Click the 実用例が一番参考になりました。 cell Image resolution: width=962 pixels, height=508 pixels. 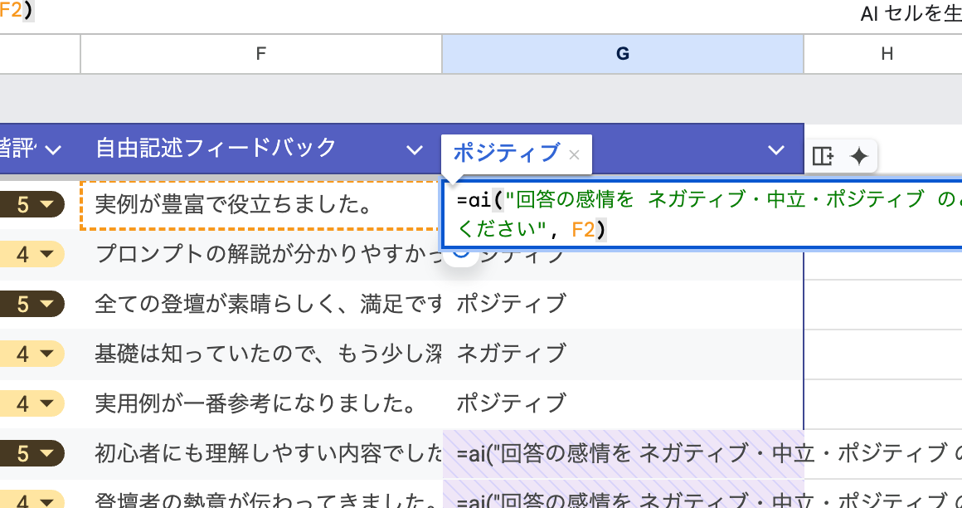click(x=249, y=403)
